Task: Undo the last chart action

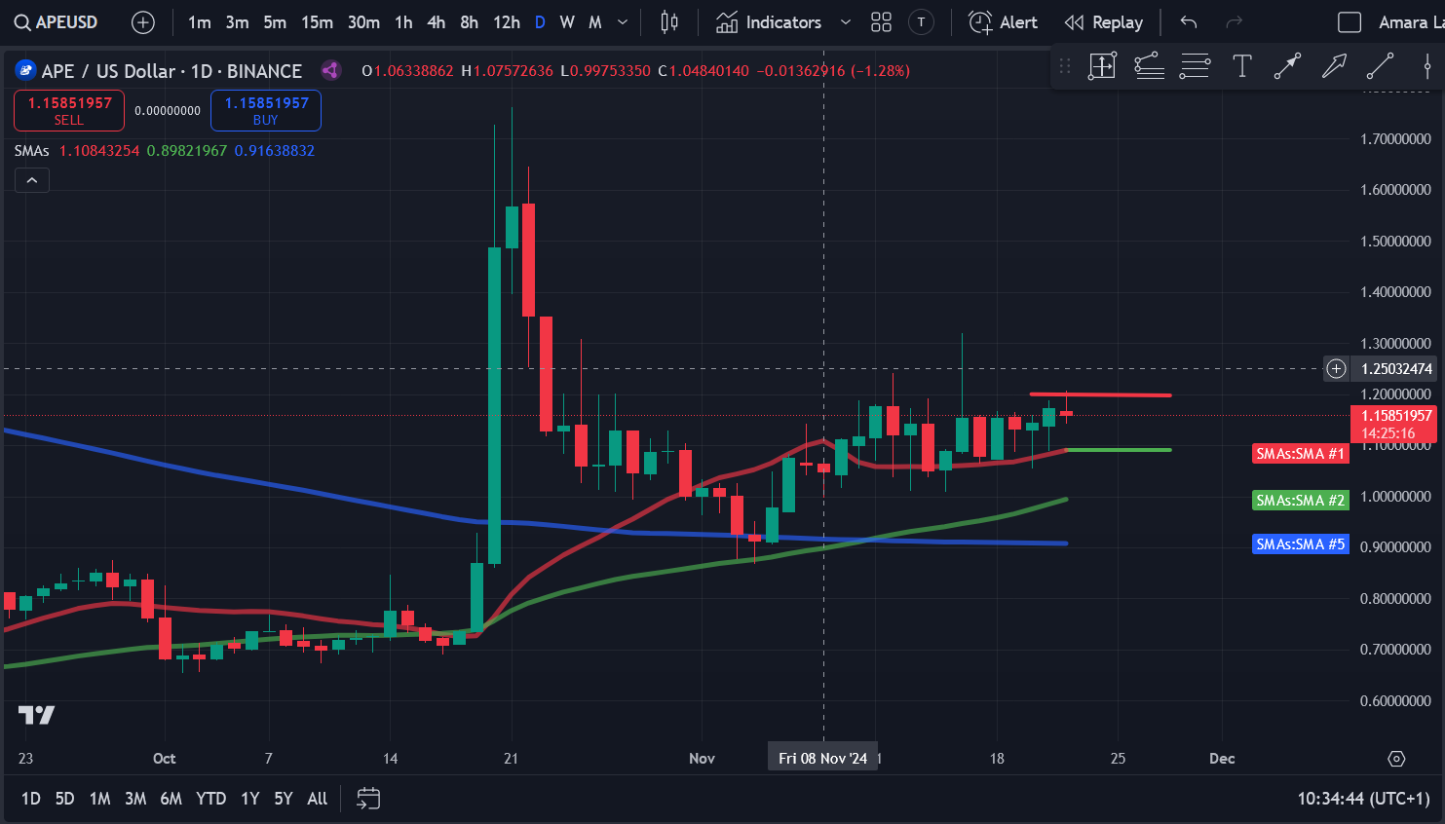Action: pos(1188,22)
